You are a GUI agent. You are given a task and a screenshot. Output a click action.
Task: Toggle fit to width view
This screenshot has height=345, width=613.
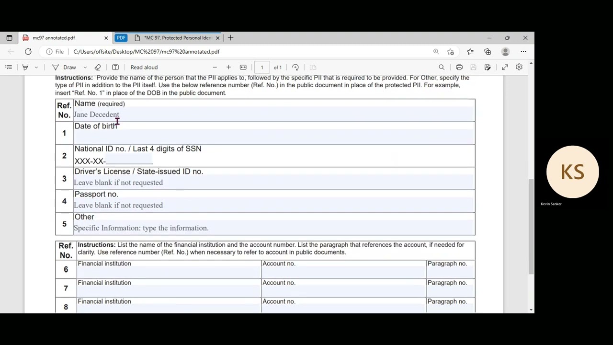pos(243,68)
